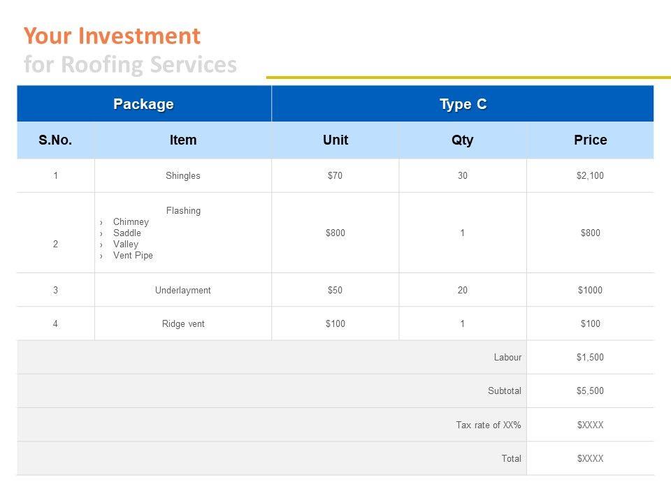Select the $1,500 Labour amount
Screen dimensions: 671x503
[x=590, y=358]
